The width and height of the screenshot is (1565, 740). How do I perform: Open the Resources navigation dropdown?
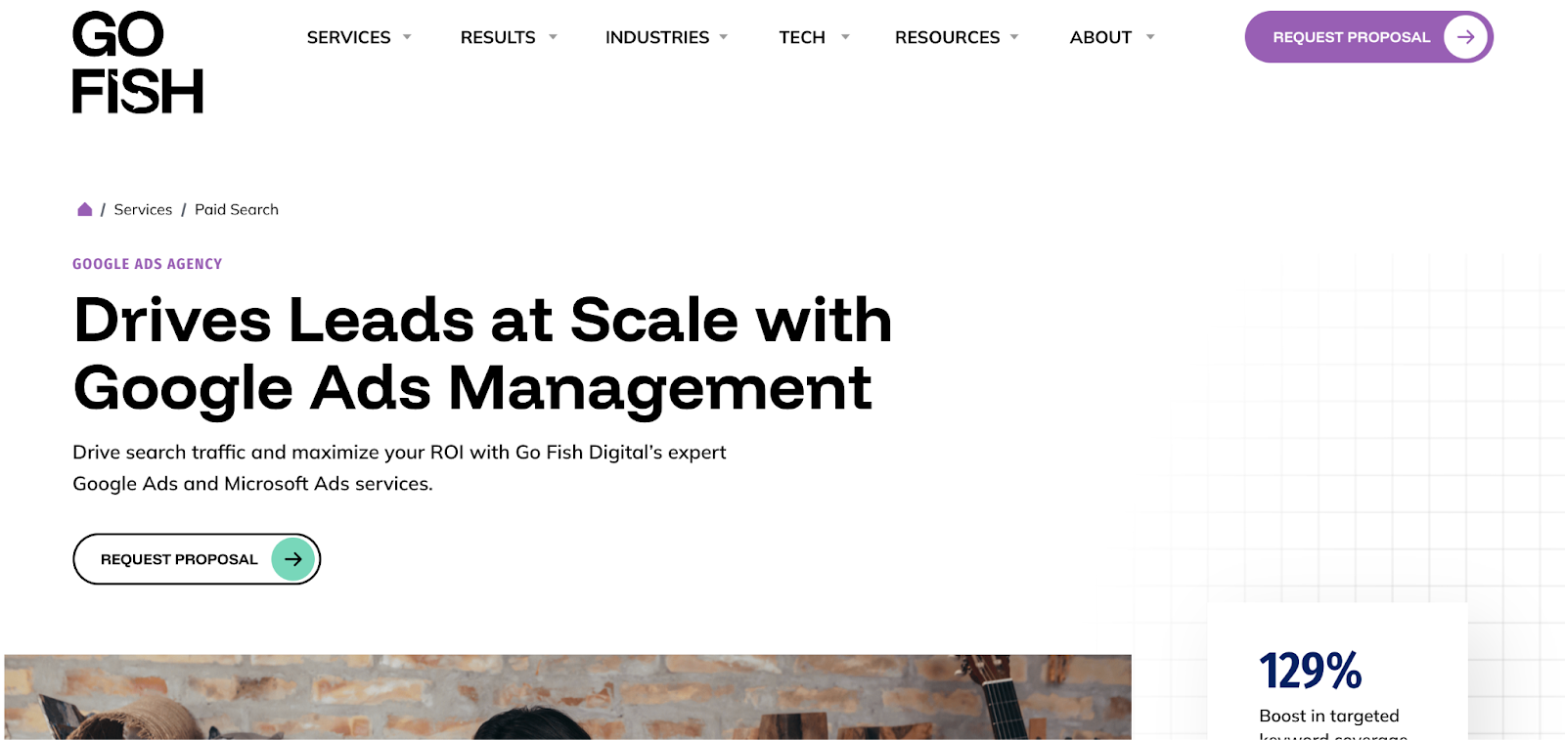[x=1013, y=37]
